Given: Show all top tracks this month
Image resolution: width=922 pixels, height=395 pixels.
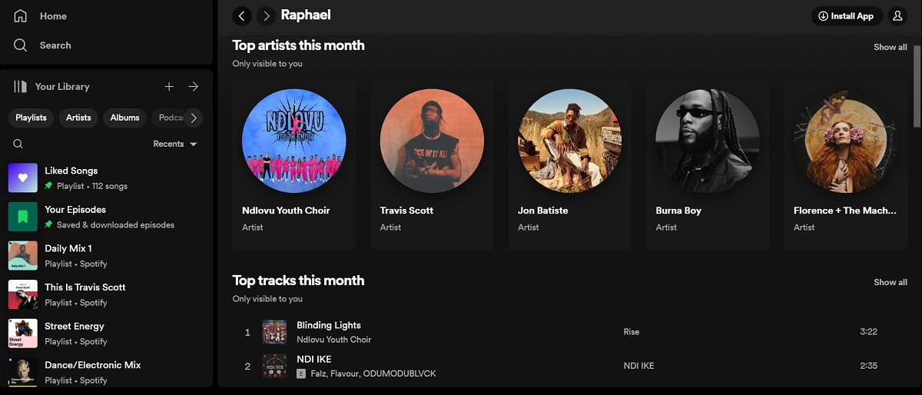Looking at the screenshot, I should [890, 282].
